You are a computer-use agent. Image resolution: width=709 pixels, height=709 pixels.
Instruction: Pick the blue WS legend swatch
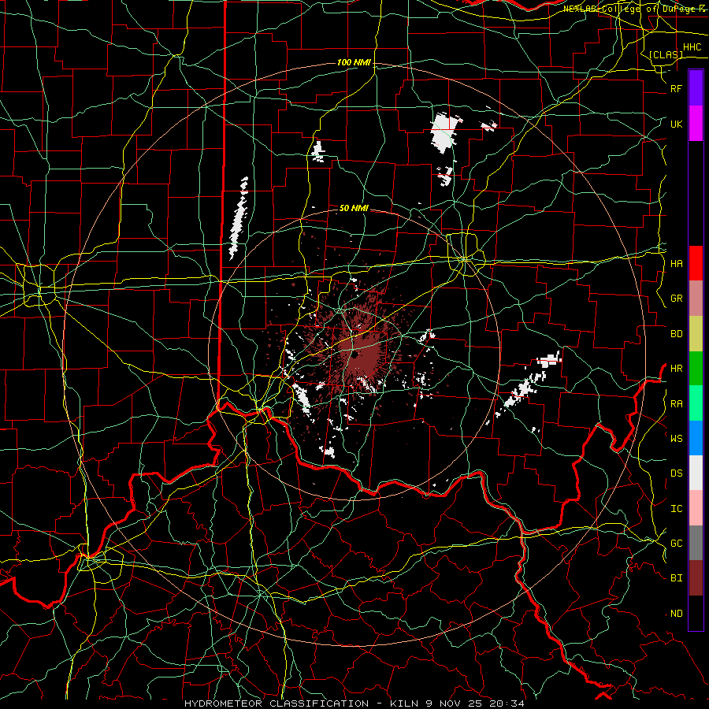696,438
